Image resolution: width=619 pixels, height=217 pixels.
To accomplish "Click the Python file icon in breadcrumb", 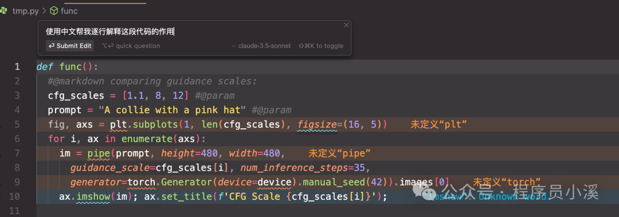I will (x=4, y=11).
